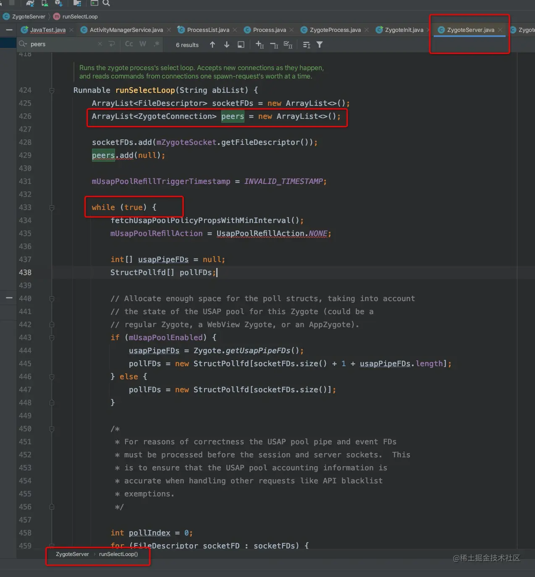Close the JavaTest.java tab
This screenshot has height=577, width=535.
[71, 30]
